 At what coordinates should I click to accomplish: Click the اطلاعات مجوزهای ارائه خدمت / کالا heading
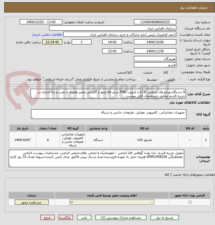click(190, 175)
